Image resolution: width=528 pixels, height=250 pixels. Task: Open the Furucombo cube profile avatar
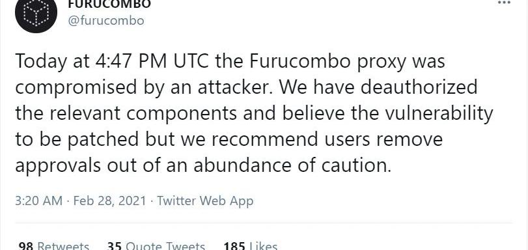(36, 14)
